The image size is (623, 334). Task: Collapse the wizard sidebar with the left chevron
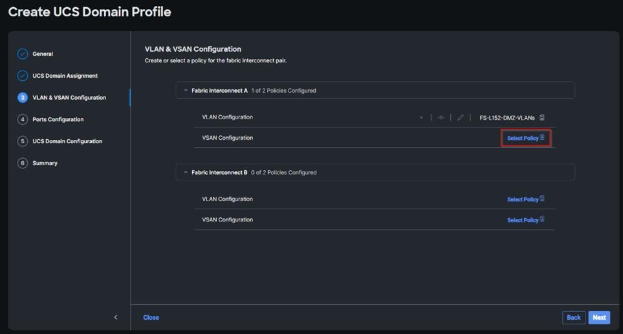(x=116, y=317)
